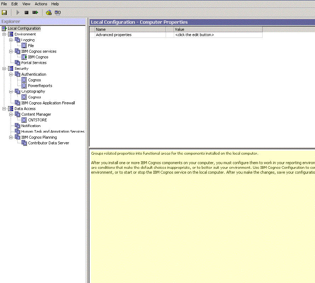Screen dimensions: 315x283
Task: Click the Notification icon in tree
Action: click(x=17, y=126)
